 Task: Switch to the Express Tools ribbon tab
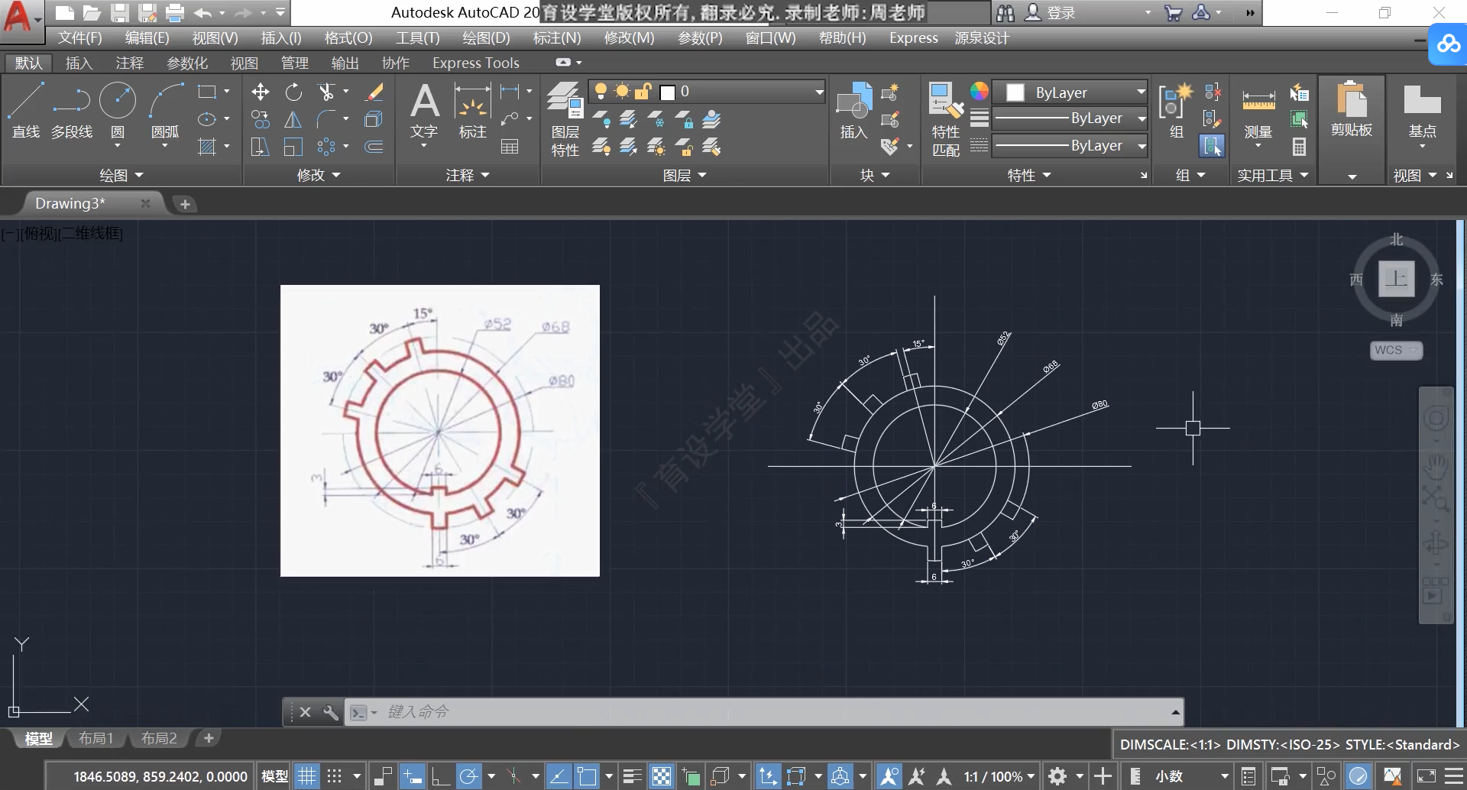coord(476,63)
